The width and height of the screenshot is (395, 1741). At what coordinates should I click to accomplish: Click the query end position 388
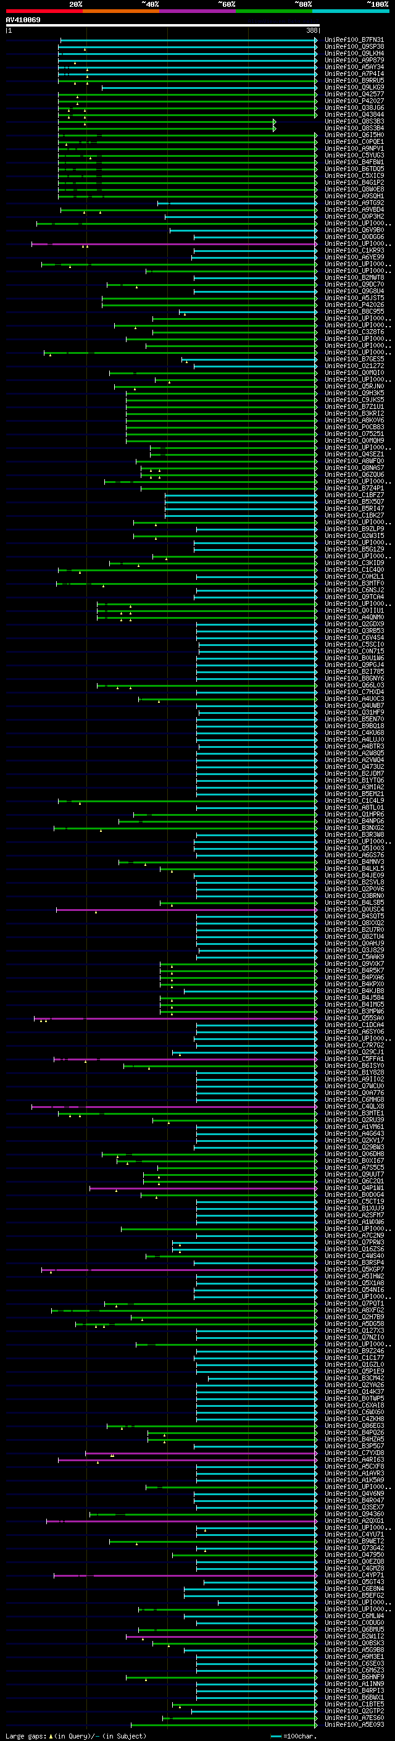311,30
